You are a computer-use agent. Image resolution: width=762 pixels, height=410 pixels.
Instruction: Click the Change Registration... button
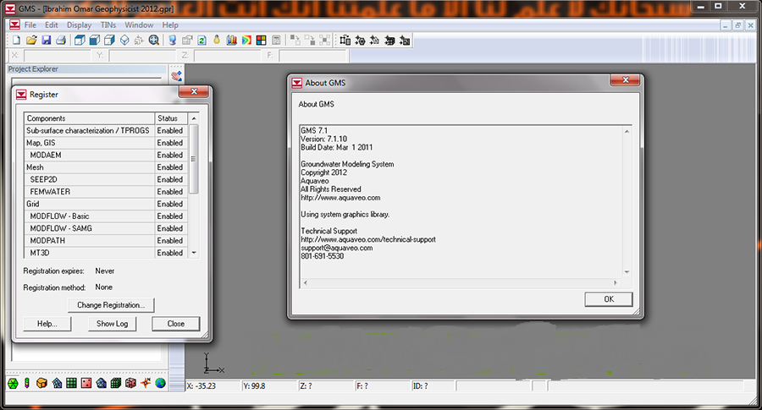tap(111, 304)
